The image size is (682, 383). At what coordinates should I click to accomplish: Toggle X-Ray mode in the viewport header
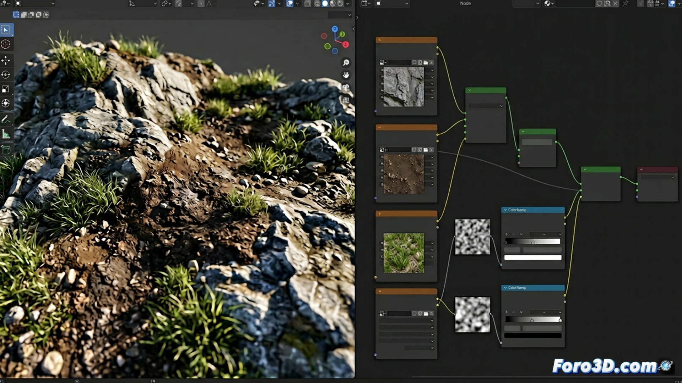308,4
